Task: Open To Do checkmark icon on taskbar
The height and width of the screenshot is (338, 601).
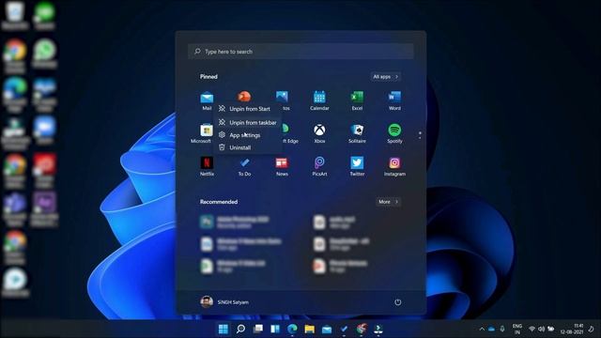Action: 345,329
